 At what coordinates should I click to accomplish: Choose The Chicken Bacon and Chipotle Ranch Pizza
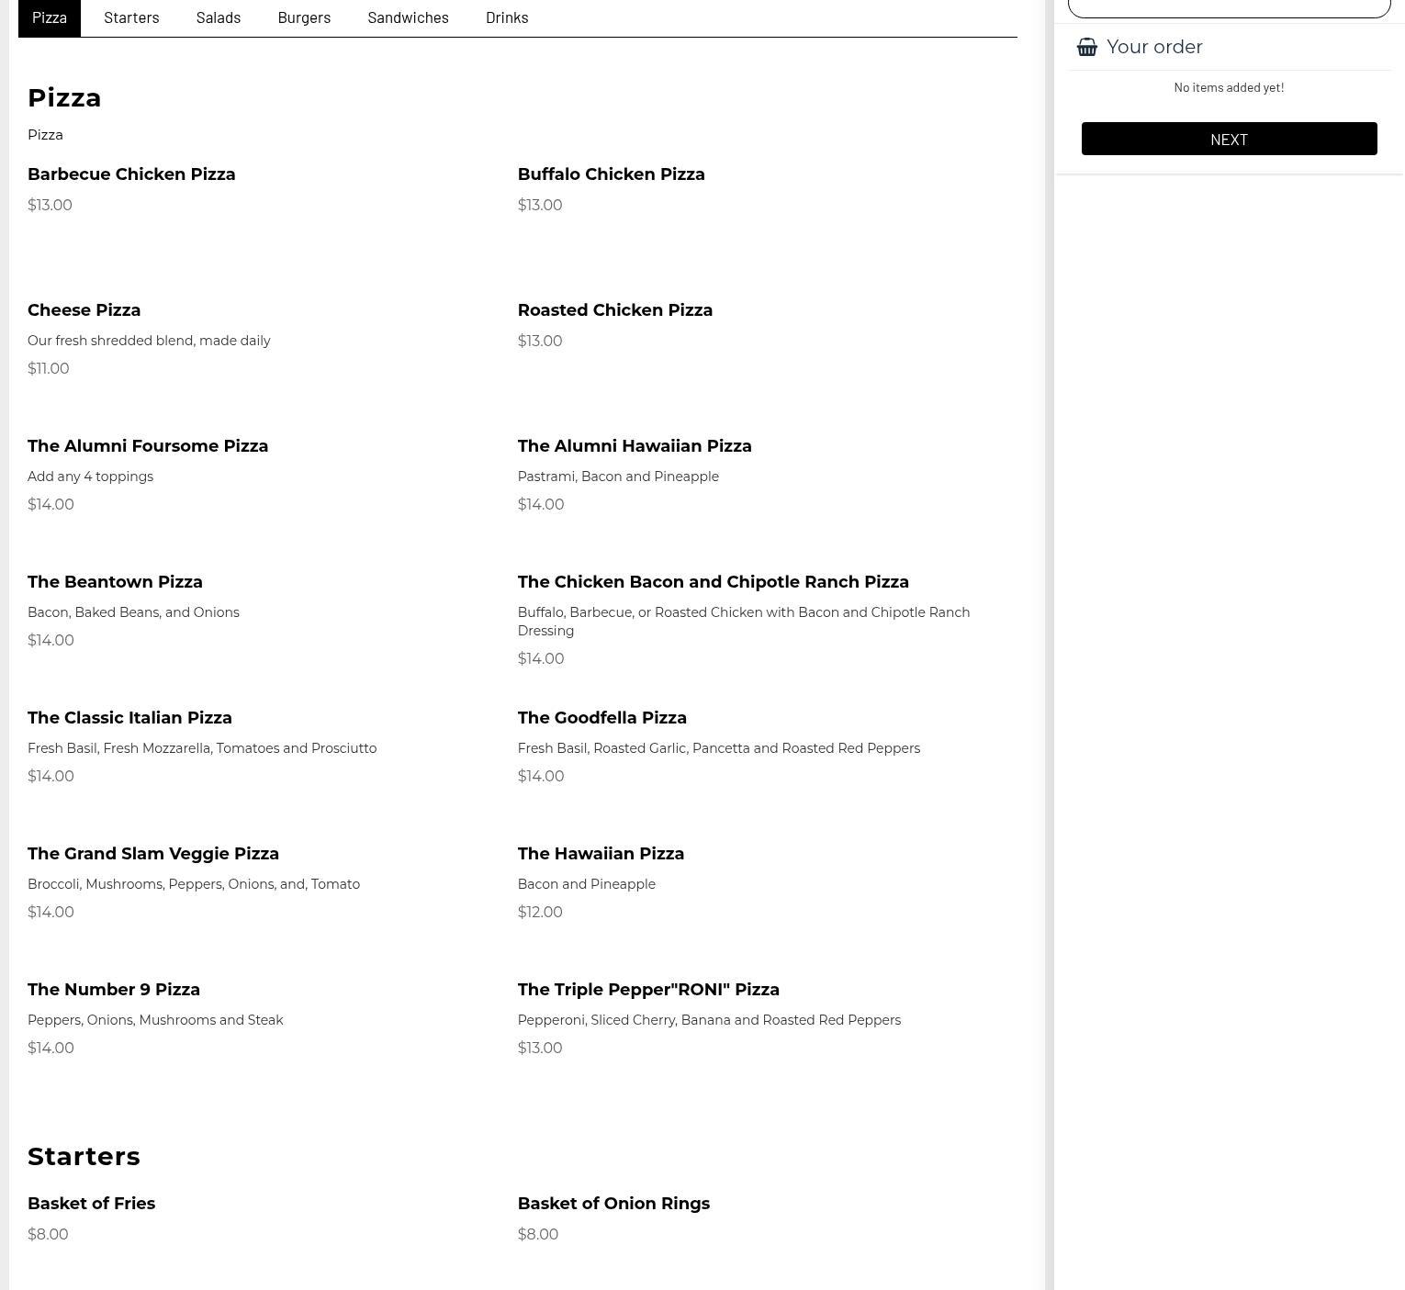[x=713, y=582]
